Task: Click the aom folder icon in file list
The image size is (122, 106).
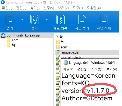Action: pyautogui.click(x=58, y=47)
